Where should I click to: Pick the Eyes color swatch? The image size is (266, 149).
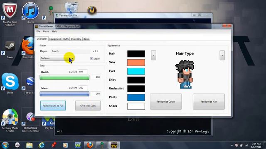[x=136, y=71]
